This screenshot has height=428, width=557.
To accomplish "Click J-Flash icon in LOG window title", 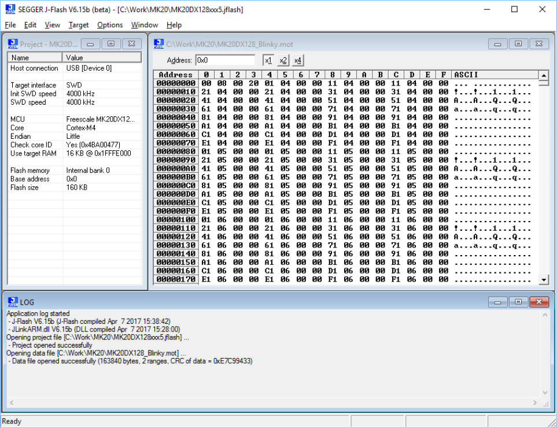I will 13,302.
